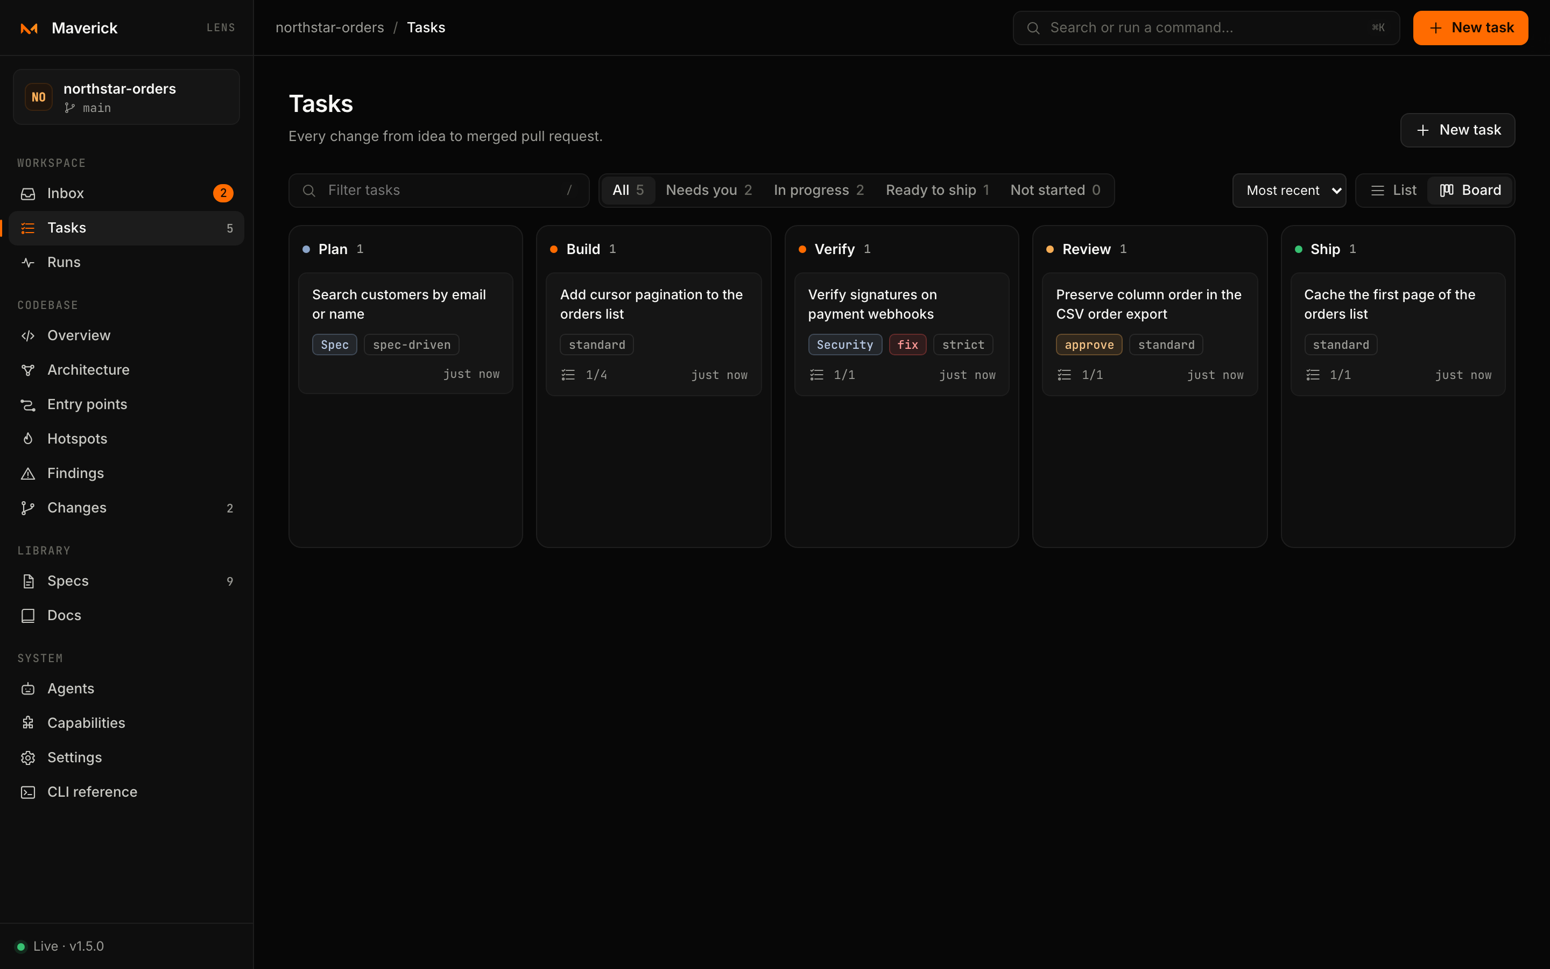The image size is (1550, 969).
Task: Click the spec-driven tag
Action: [x=412, y=345]
